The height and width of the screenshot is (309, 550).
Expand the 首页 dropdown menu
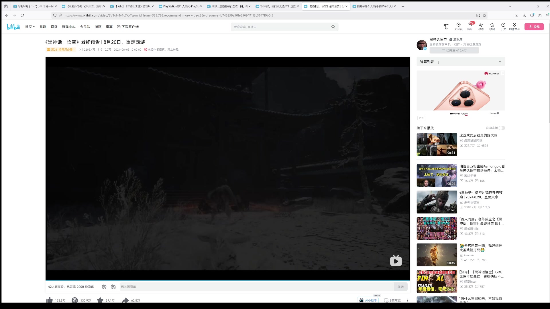[x=30, y=27]
